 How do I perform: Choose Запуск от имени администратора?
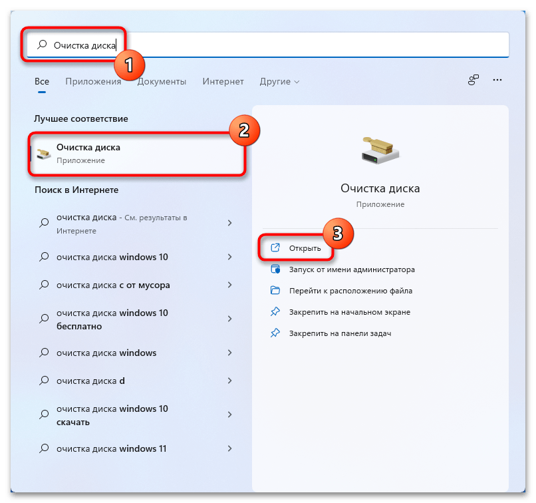click(x=352, y=269)
